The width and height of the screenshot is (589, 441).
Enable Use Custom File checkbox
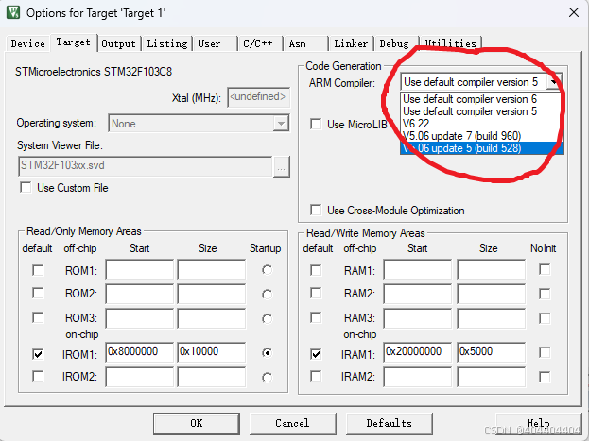point(26,187)
